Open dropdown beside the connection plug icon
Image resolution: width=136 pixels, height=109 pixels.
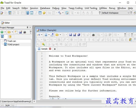(42, 35)
